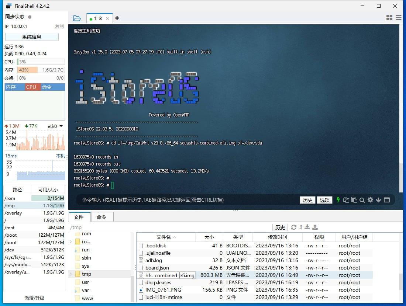Open the connection manager folder icon

(x=77, y=18)
